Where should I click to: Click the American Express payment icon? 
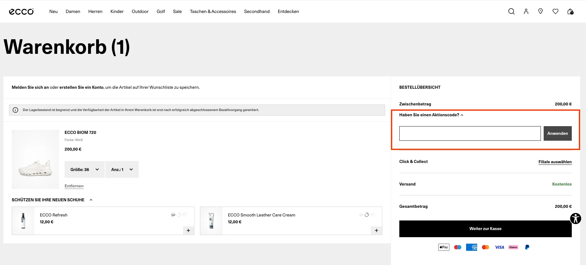[x=472, y=247]
